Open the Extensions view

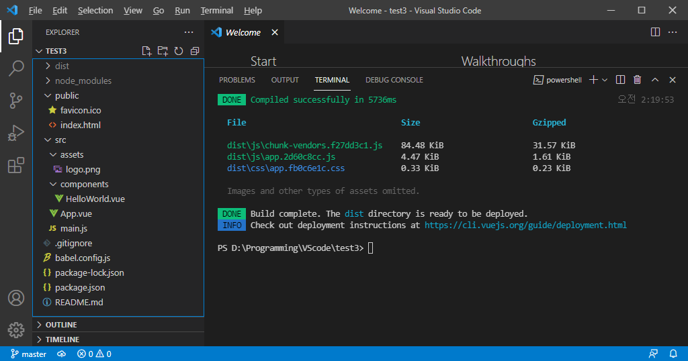tap(16, 165)
